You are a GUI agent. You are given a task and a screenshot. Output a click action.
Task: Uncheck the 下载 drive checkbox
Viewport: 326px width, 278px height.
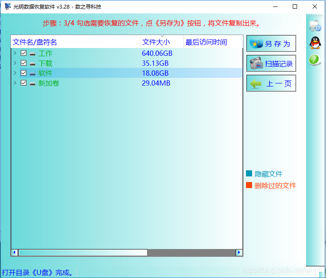pos(23,63)
